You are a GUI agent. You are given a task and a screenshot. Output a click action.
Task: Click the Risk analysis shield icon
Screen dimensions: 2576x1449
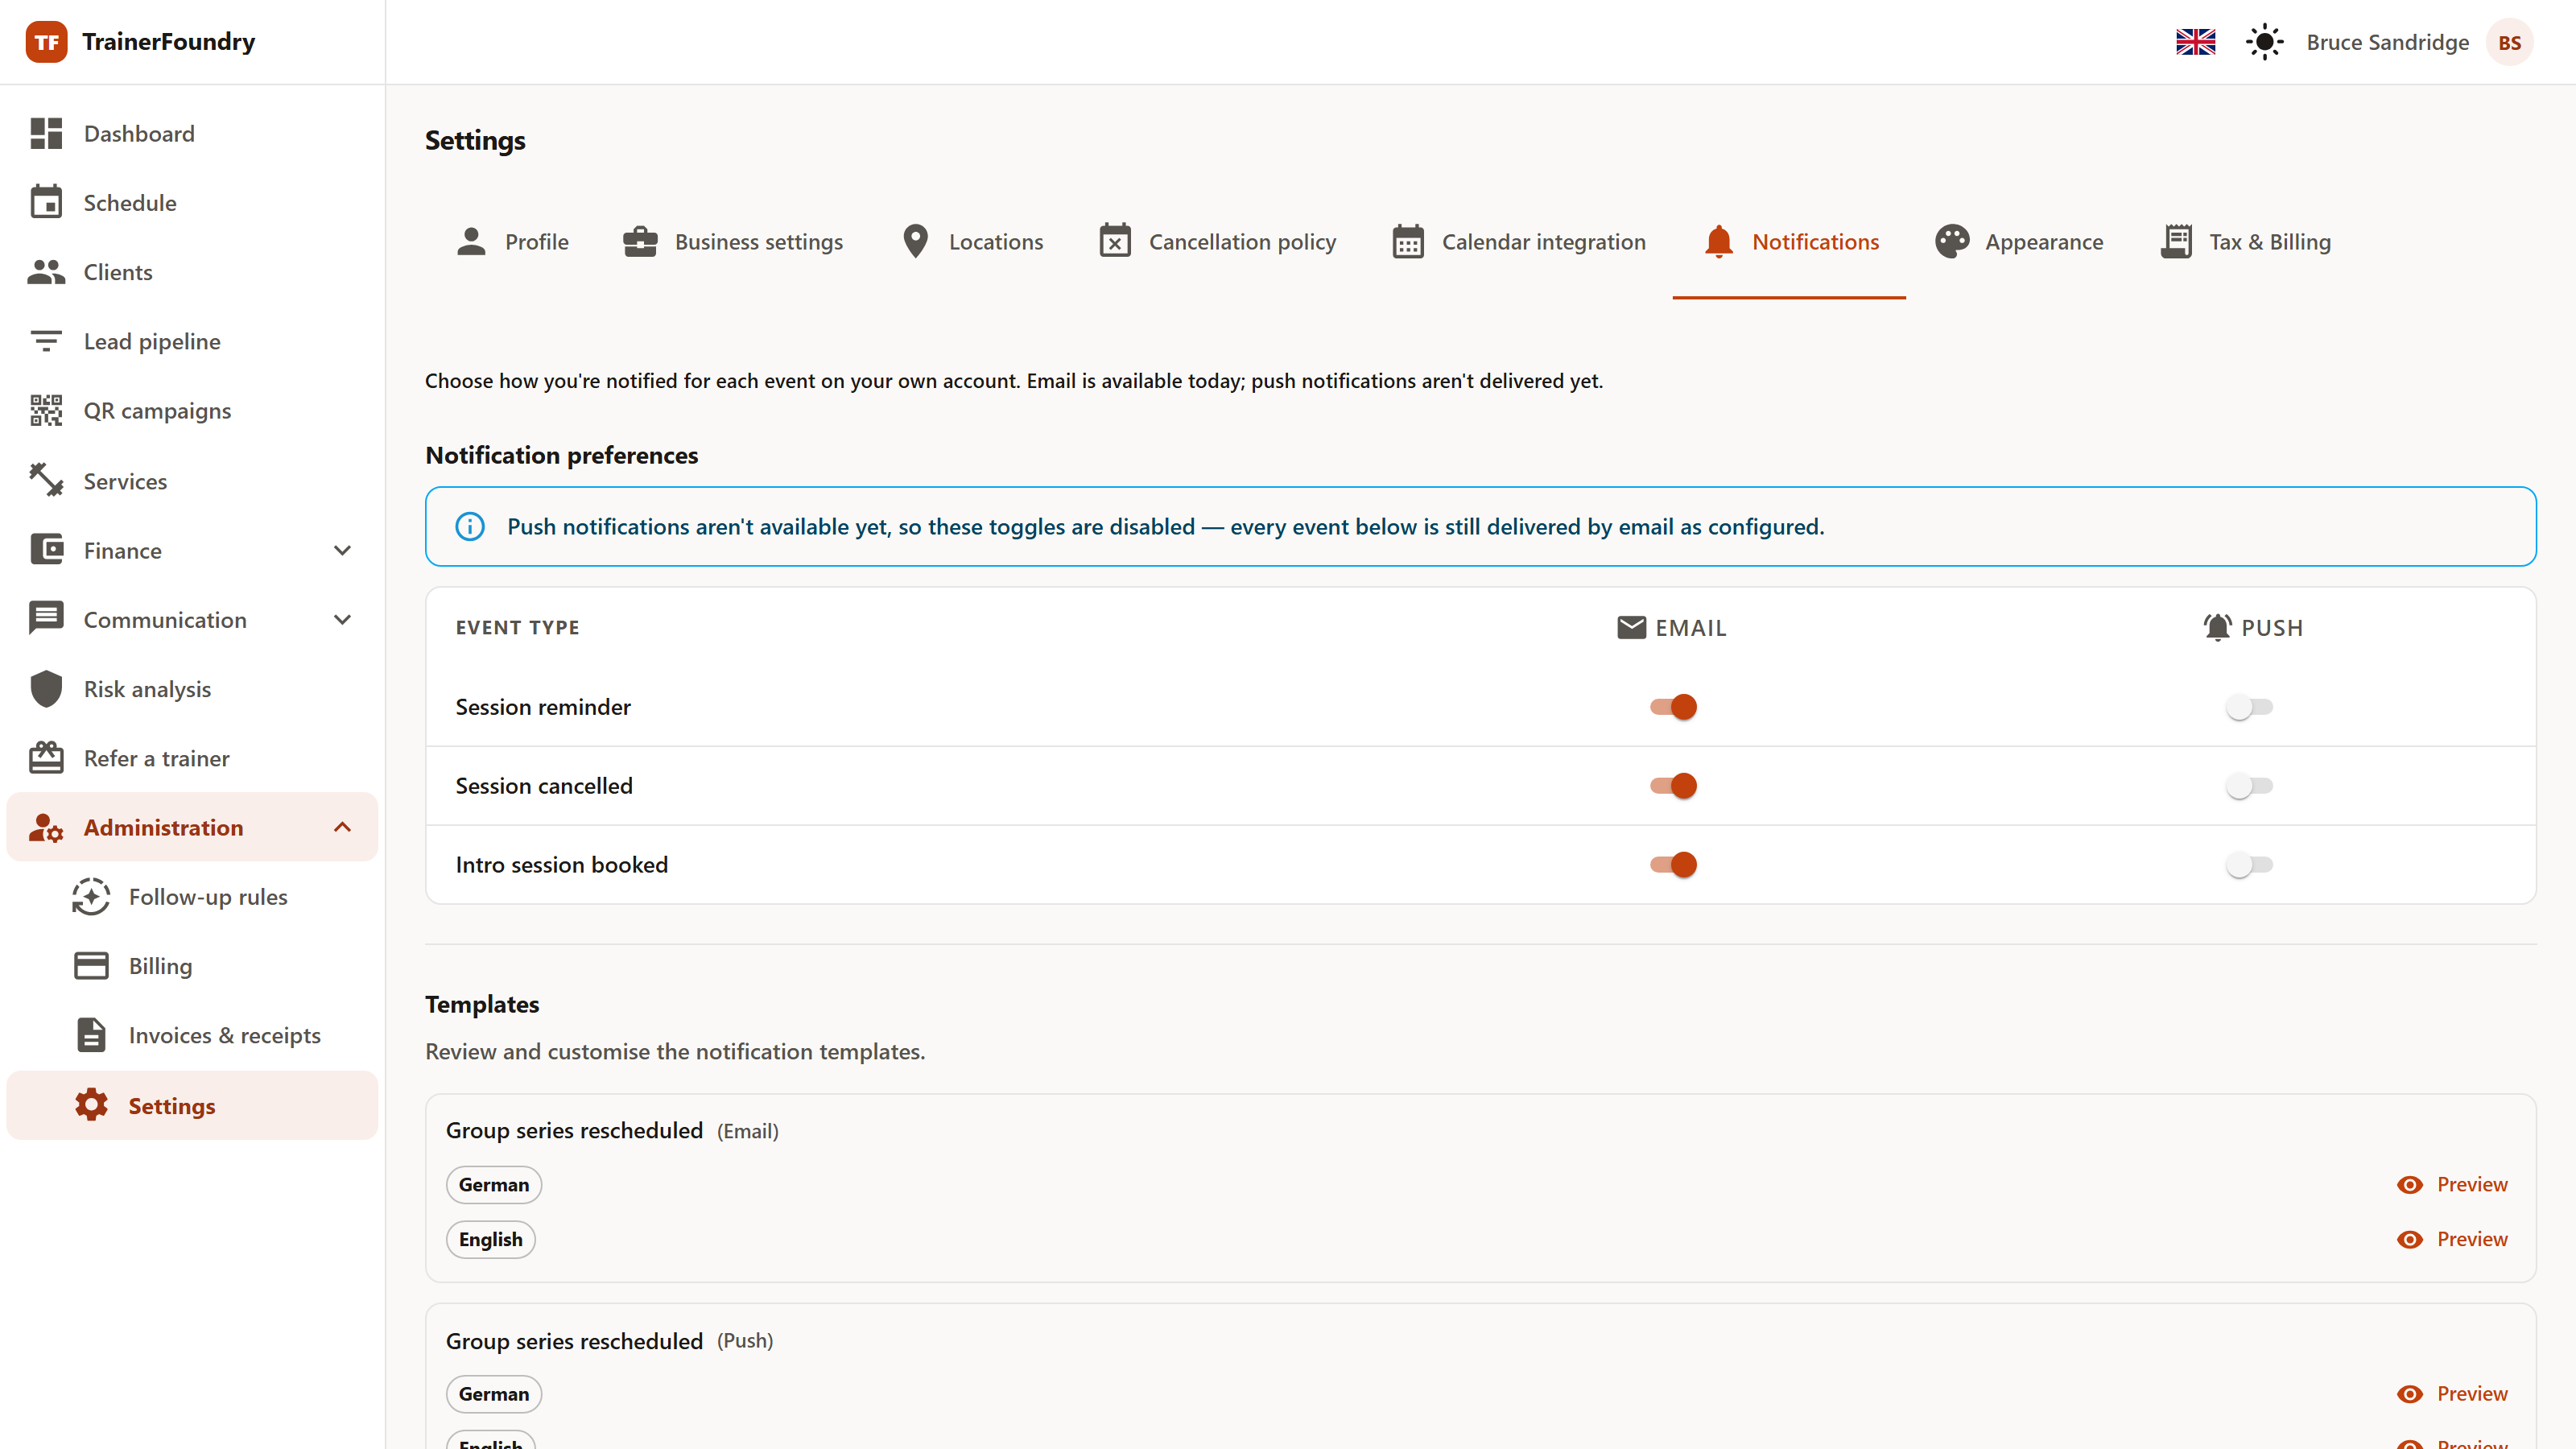46,689
